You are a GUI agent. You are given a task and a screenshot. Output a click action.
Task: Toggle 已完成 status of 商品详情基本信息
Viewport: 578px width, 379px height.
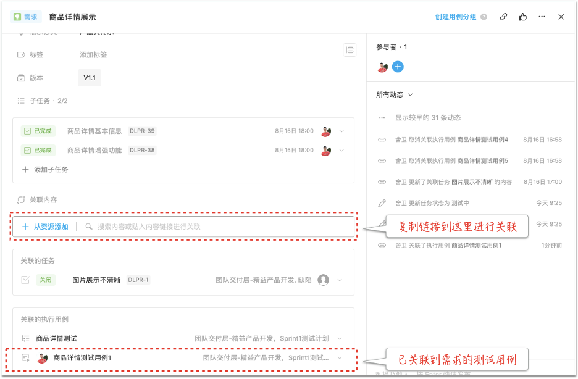38,131
